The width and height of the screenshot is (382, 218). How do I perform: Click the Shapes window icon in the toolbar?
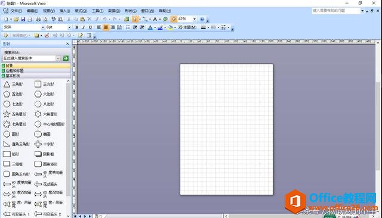pos(127,19)
